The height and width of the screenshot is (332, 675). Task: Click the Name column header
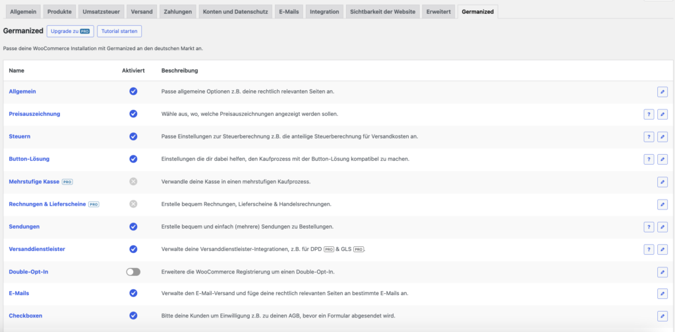point(16,70)
